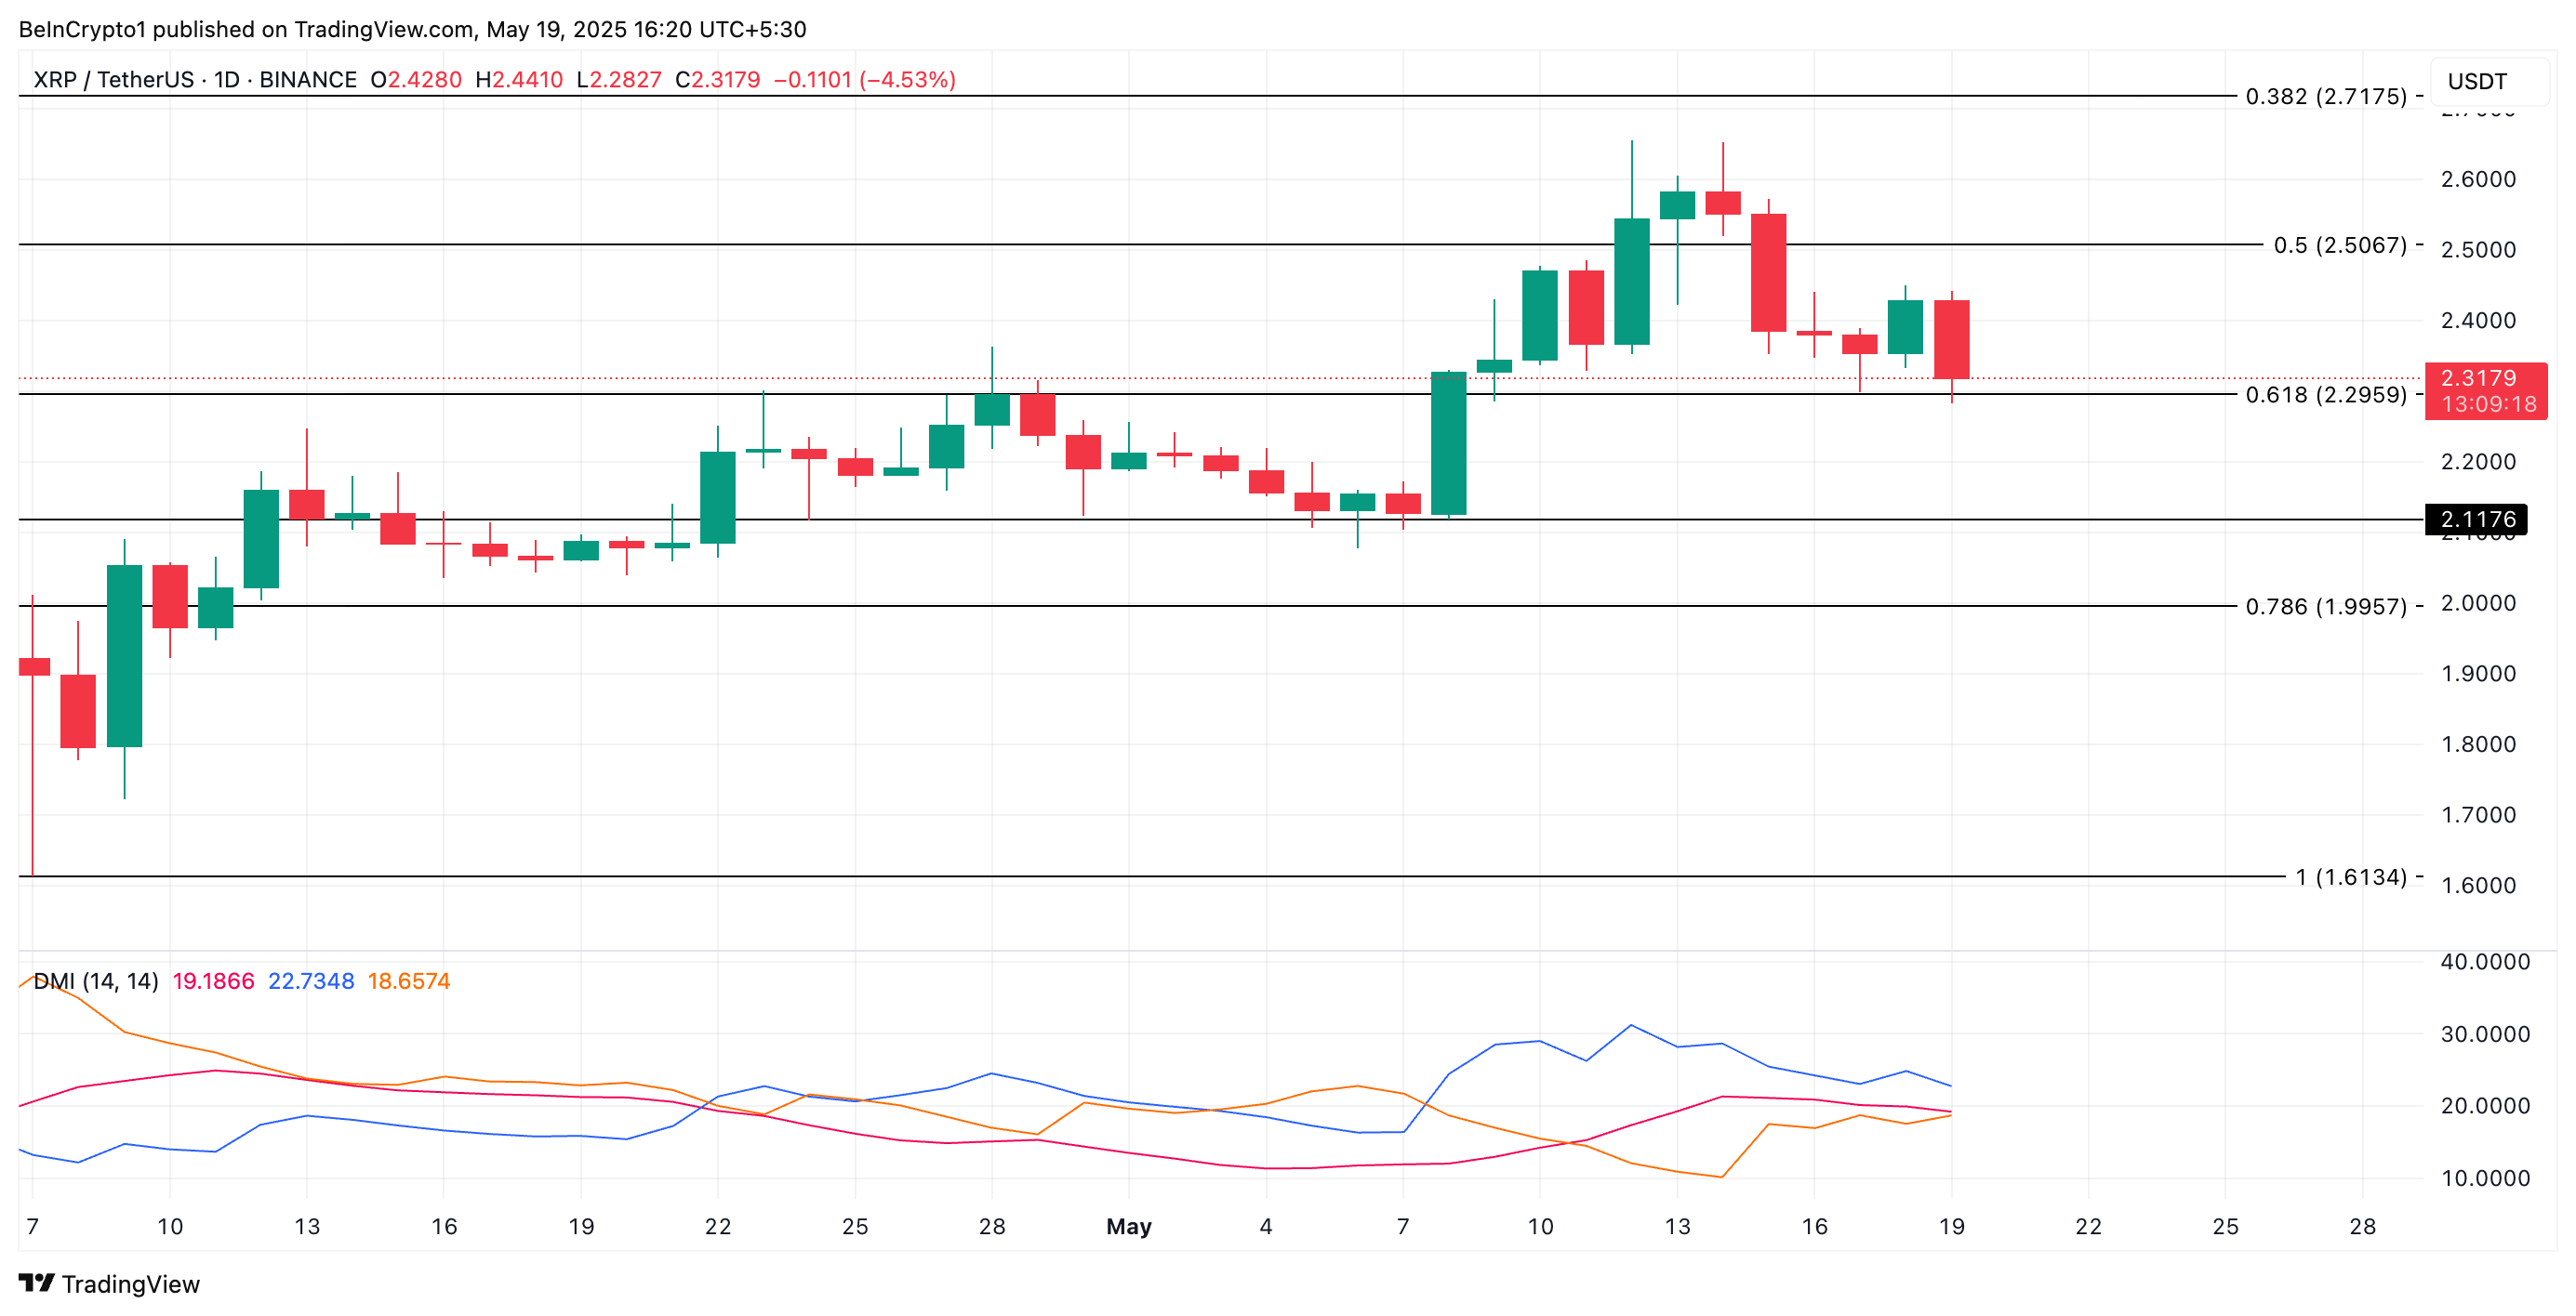
Task: Expand the May label on the time axis
Action: (x=1128, y=1226)
